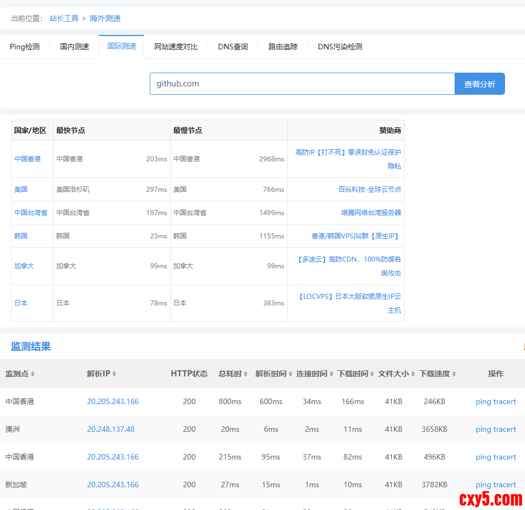The width and height of the screenshot is (525, 510).
Task: Sort by 连接时间 using its arrows
Action: (332, 374)
